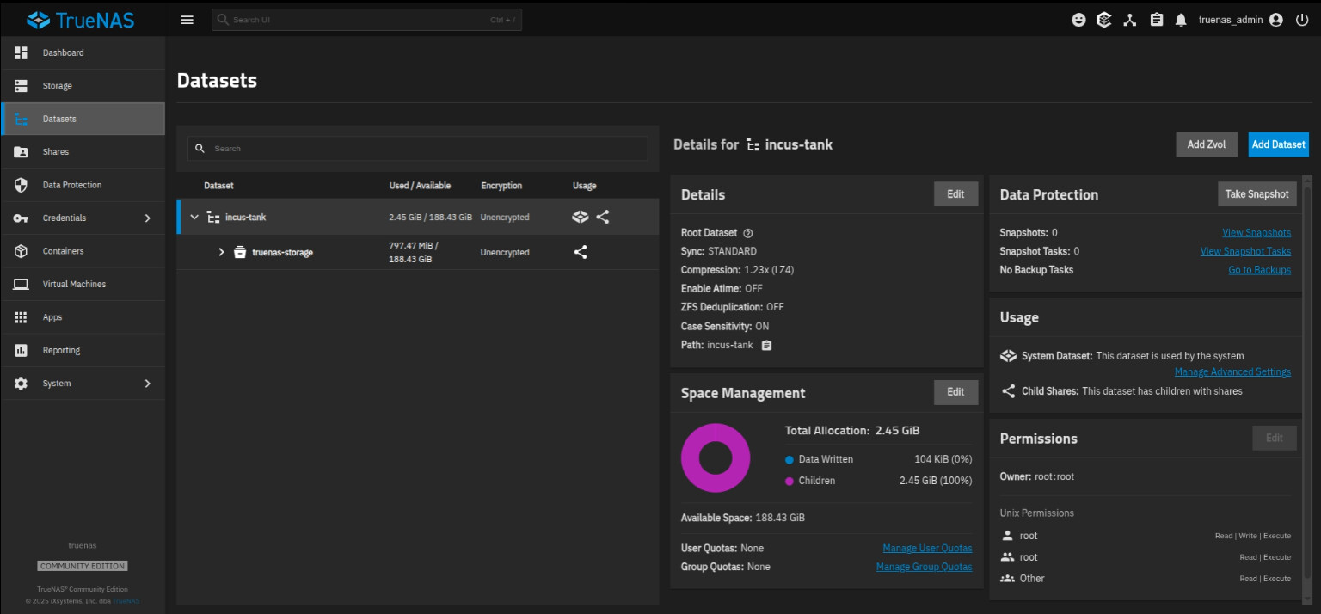
Task: Go to Datasets in the sidebar
Action: pyautogui.click(x=83, y=119)
